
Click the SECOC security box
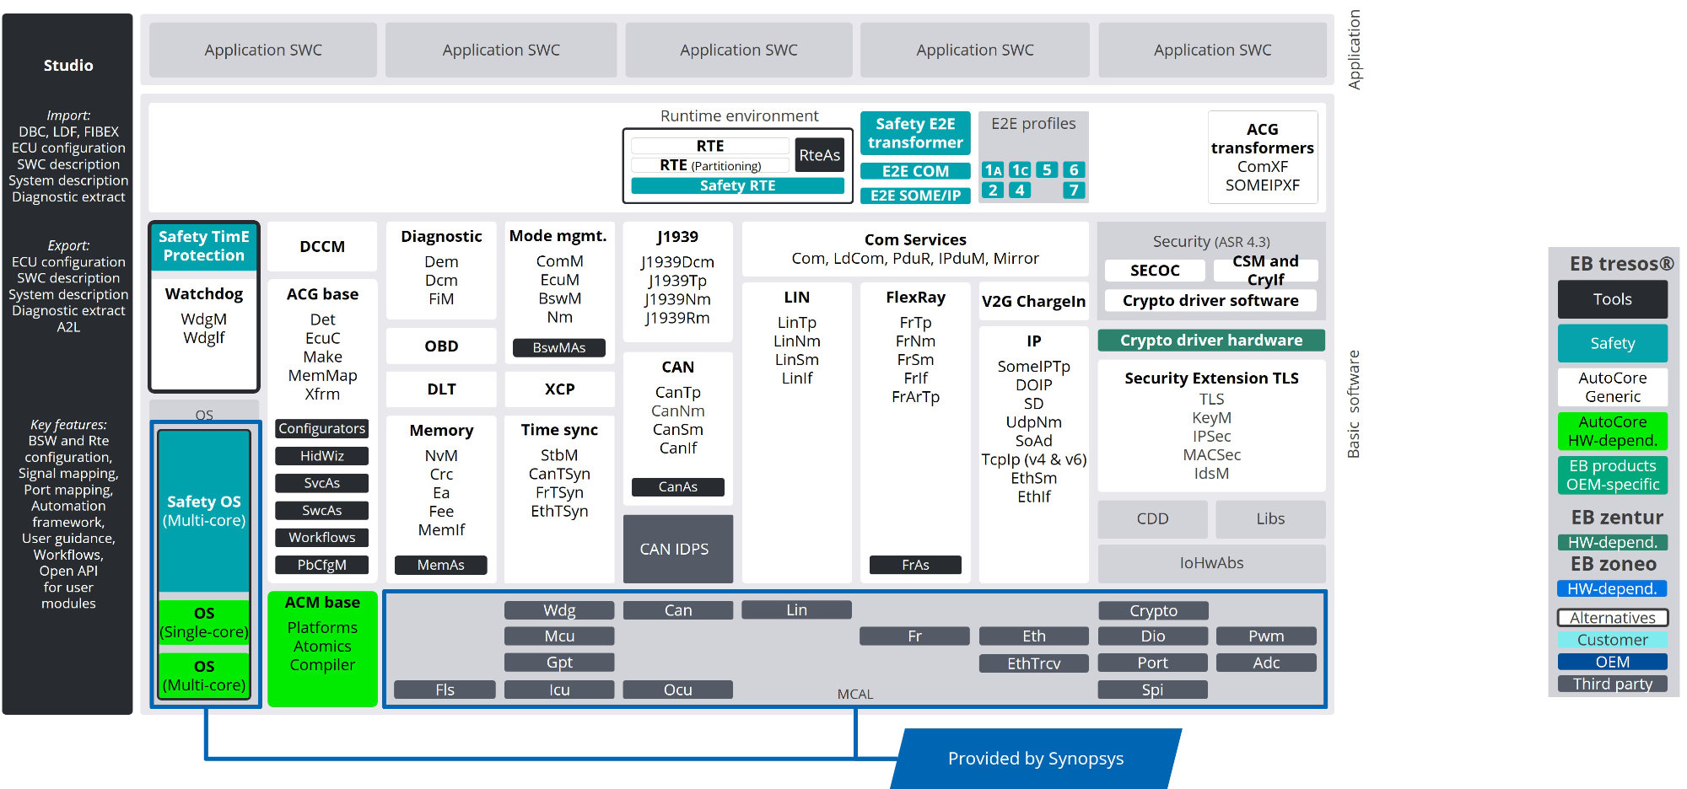(1155, 271)
